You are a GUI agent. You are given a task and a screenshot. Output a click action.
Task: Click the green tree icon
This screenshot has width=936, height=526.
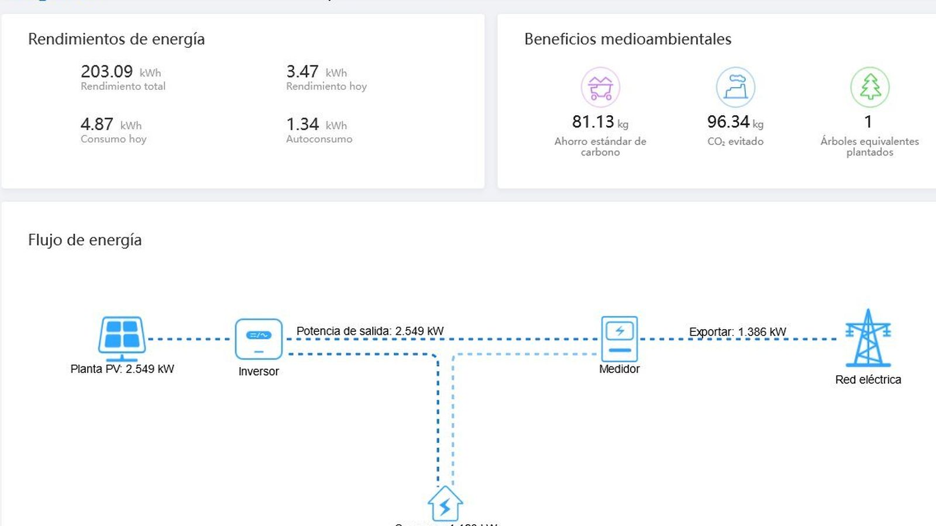(869, 88)
